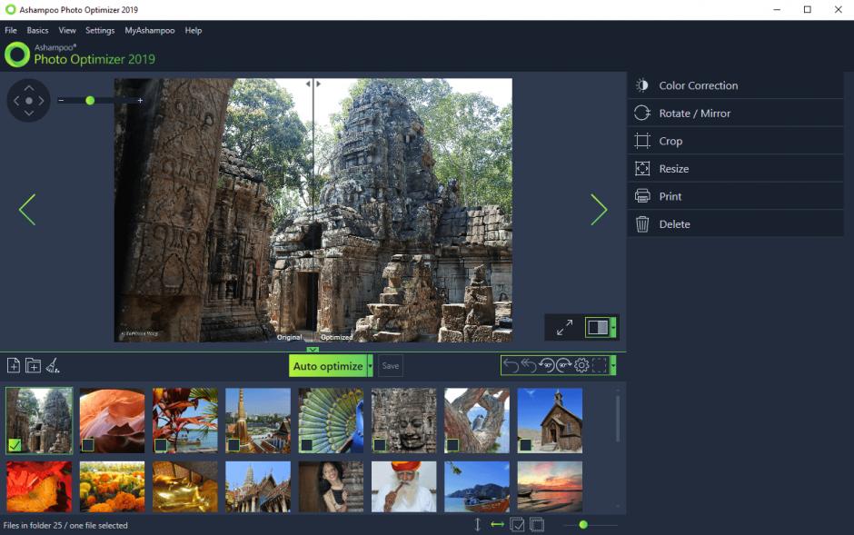Go to the next photo arrow
Viewport: 854px width, 535px height.
click(x=599, y=210)
